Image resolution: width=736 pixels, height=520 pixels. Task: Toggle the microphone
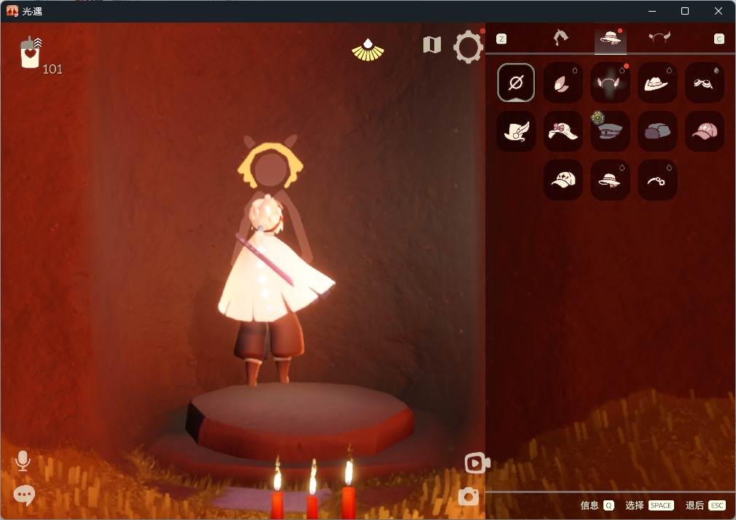pos(23,461)
